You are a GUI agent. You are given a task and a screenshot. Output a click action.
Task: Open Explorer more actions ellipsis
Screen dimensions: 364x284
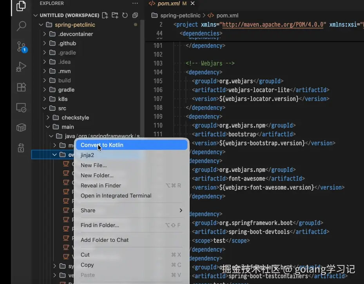(135, 4)
